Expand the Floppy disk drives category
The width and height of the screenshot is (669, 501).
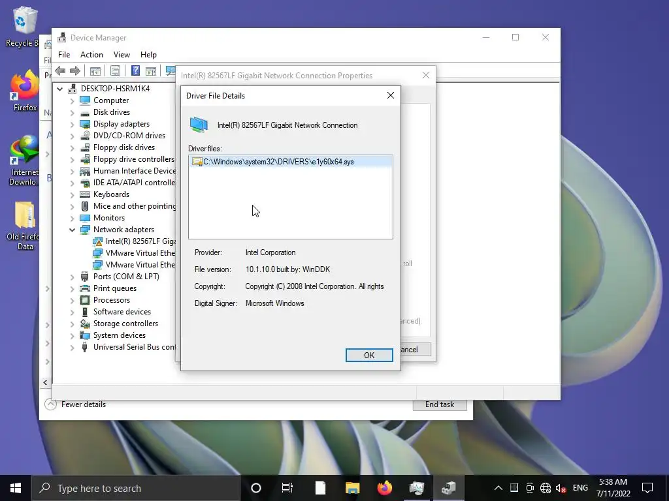72,147
